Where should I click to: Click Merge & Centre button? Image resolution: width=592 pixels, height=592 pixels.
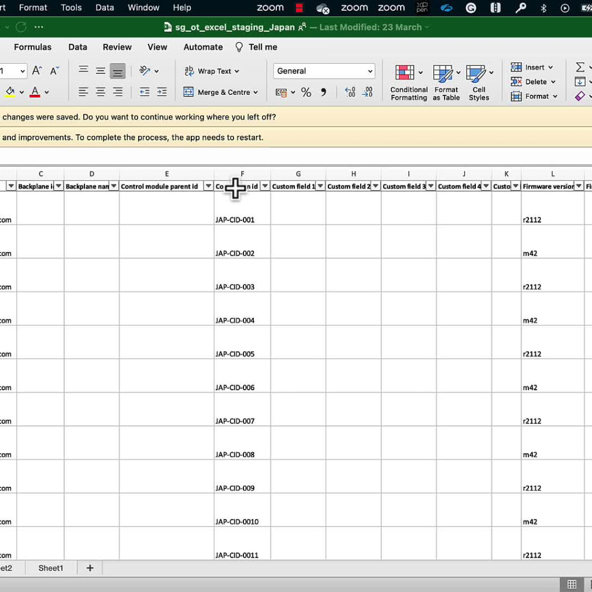(217, 92)
